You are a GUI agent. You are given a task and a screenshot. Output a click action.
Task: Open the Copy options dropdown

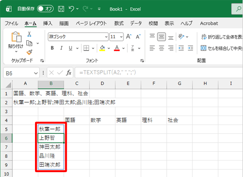coord(38,43)
